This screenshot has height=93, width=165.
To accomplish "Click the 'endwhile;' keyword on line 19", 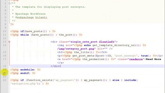I will 28,70.
